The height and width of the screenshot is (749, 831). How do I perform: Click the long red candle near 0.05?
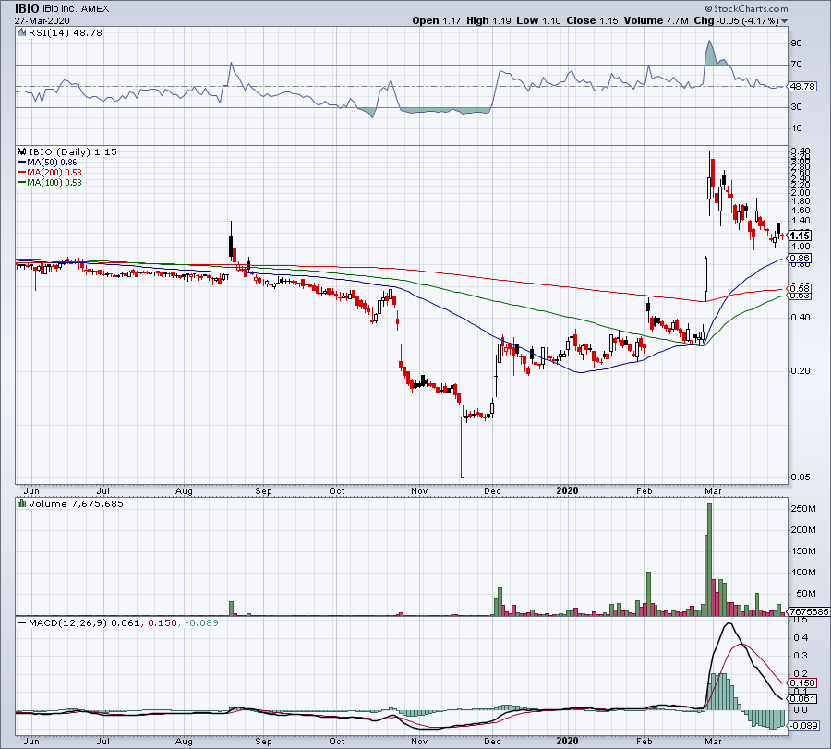463,447
